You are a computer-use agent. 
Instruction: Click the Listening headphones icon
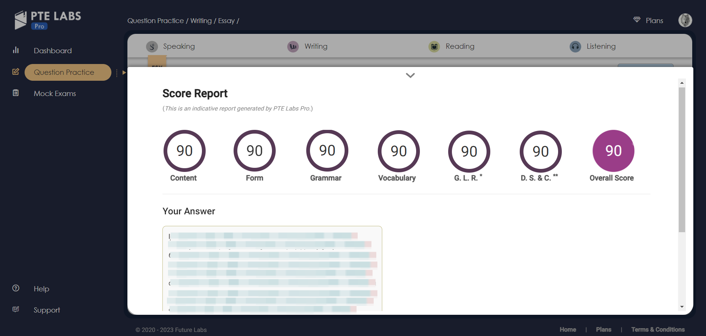tap(575, 47)
